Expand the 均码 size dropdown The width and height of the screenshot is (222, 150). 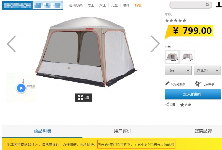pyautogui.click(x=178, y=70)
